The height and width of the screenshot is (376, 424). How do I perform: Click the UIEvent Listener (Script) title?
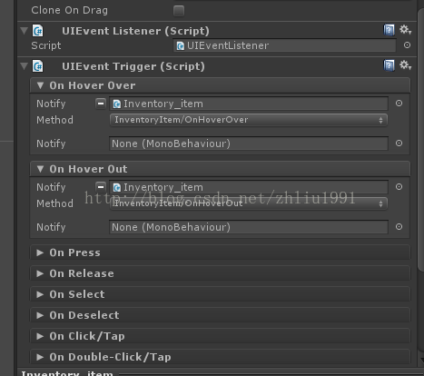135,31
